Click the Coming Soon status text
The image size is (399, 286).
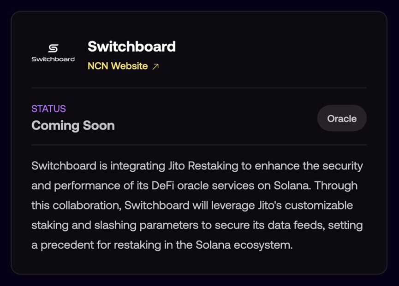pyautogui.click(x=73, y=125)
